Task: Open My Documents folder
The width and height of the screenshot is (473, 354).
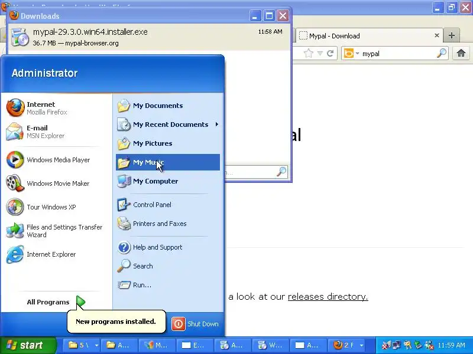Action: (168, 106)
